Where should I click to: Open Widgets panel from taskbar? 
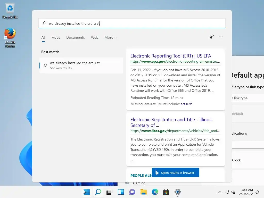(121, 192)
